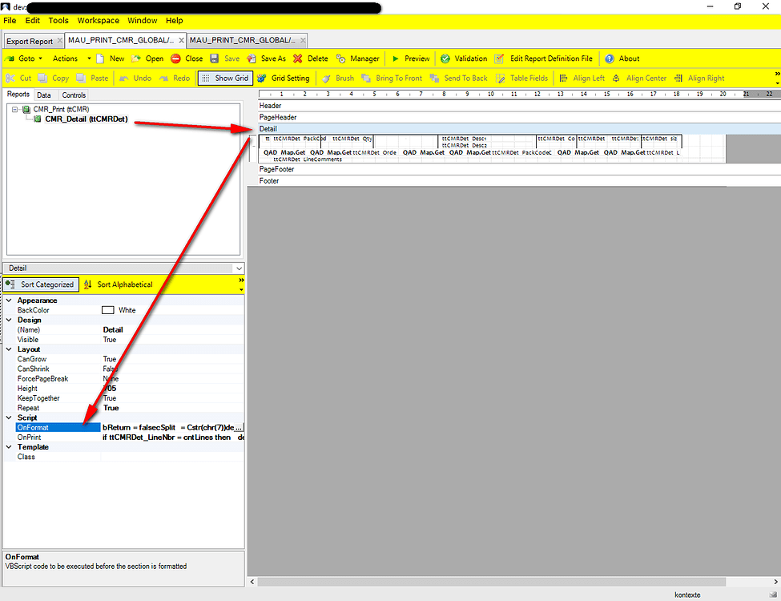Open the OnFormat script ellipsis button
Viewport: 781px width, 601px height.
[238, 428]
